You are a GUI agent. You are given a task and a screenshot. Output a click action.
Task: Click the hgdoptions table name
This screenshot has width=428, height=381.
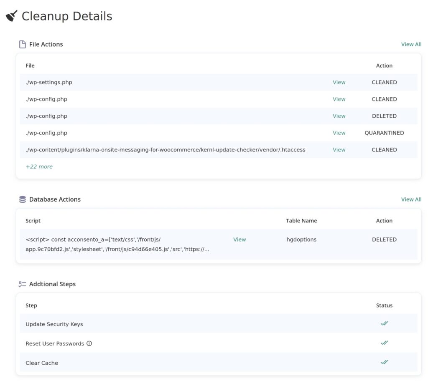pyautogui.click(x=301, y=240)
